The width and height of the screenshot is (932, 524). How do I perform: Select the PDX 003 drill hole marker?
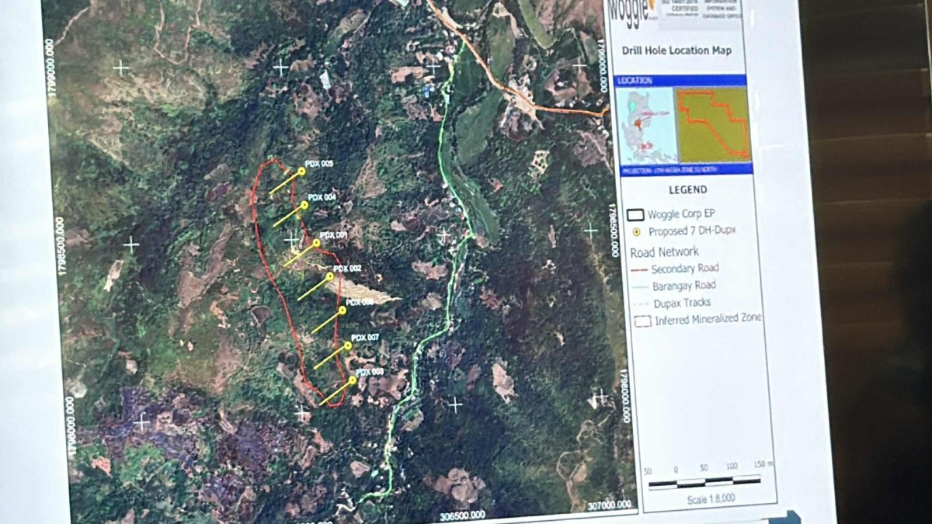[x=352, y=380]
